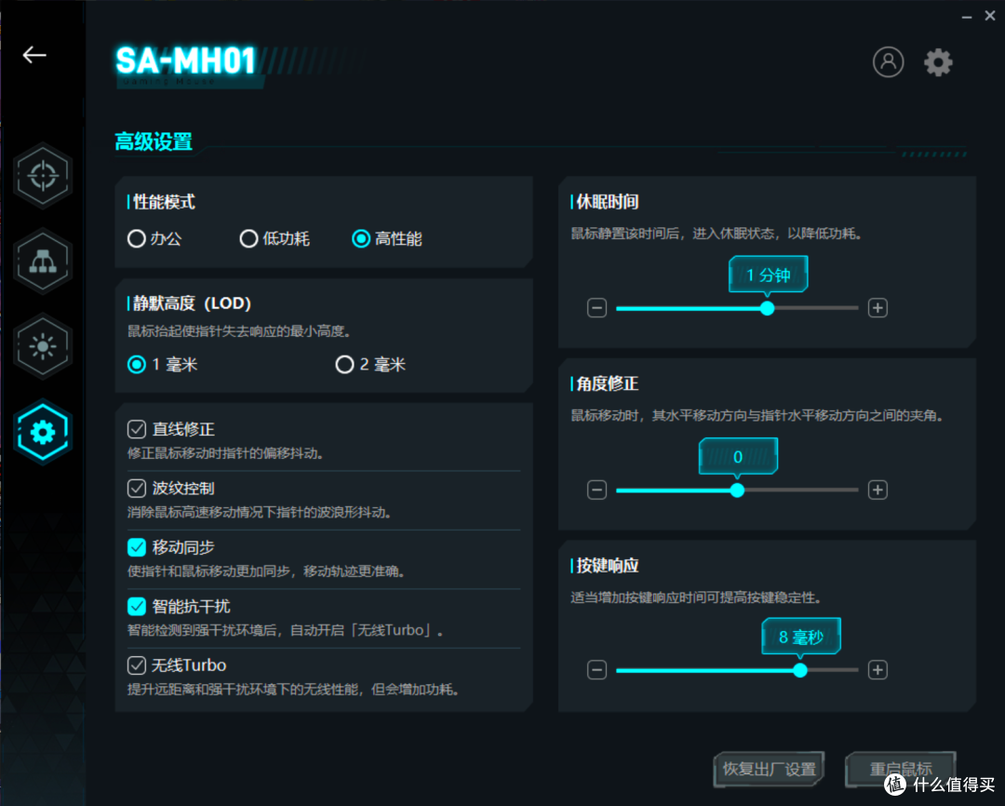This screenshot has height=806, width=1005.
Task: Click the 8 毫秒 key response value label
Action: click(x=800, y=637)
